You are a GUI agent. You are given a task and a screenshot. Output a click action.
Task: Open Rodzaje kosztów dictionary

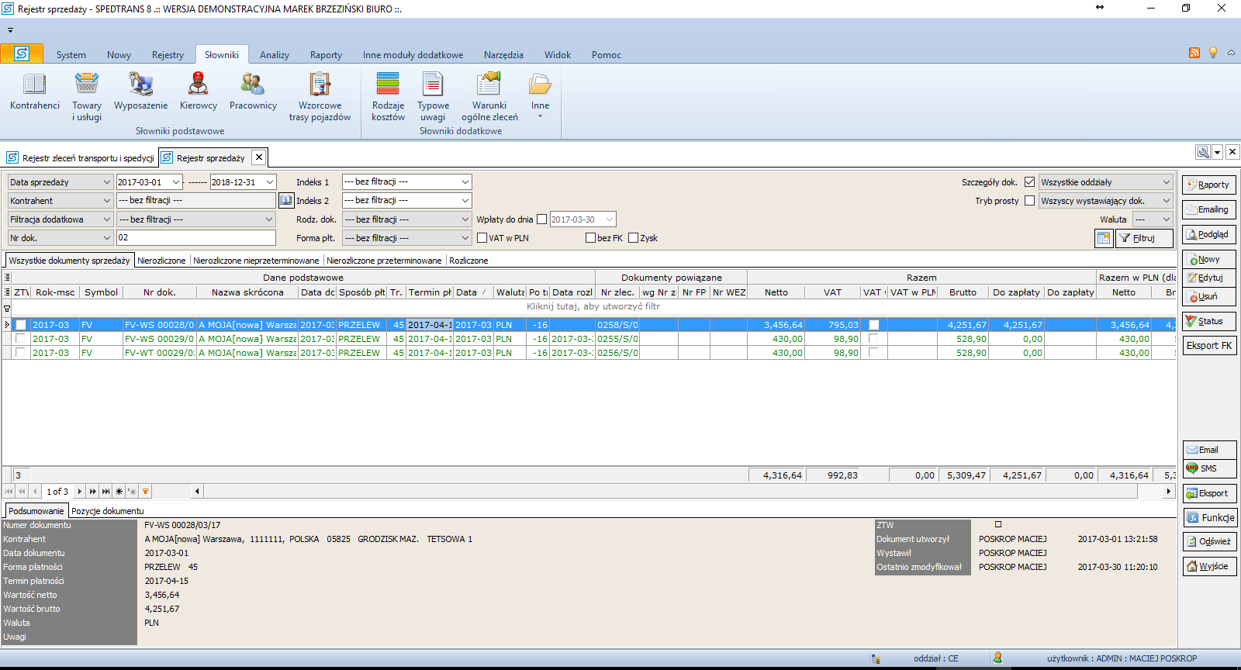[x=388, y=97]
